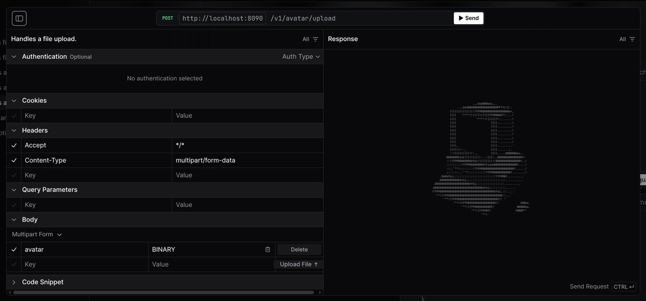The image size is (646, 301).
Task: Click the No authentication selected message
Action: 165,79
